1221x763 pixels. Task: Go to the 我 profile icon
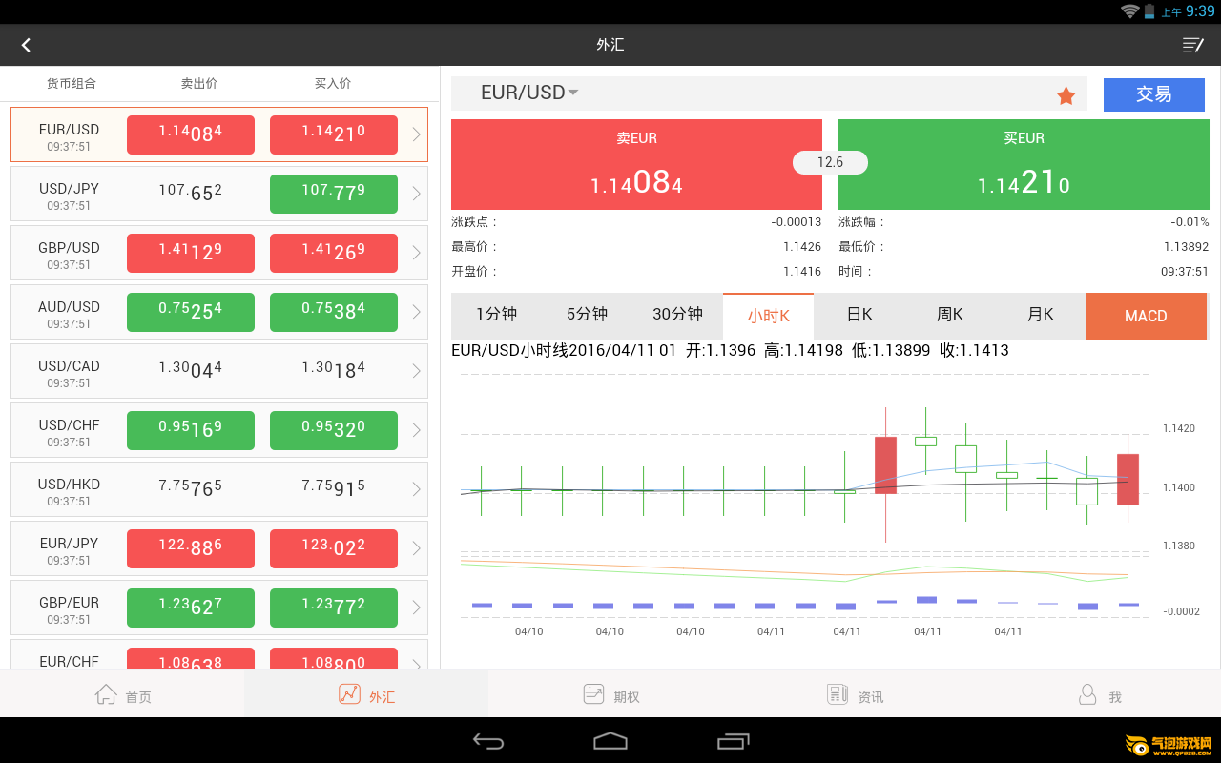pos(1087,694)
